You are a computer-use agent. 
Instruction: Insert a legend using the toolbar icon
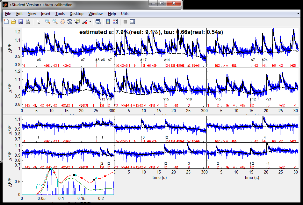click(x=115, y=22)
